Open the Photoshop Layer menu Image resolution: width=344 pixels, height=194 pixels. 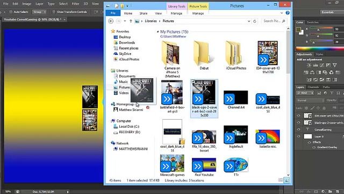[x=39, y=4]
